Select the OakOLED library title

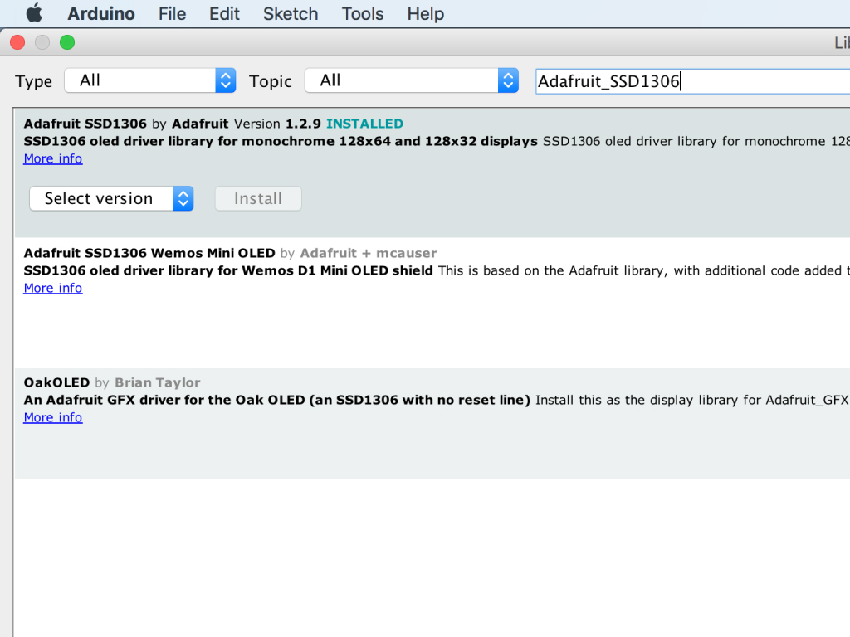57,382
